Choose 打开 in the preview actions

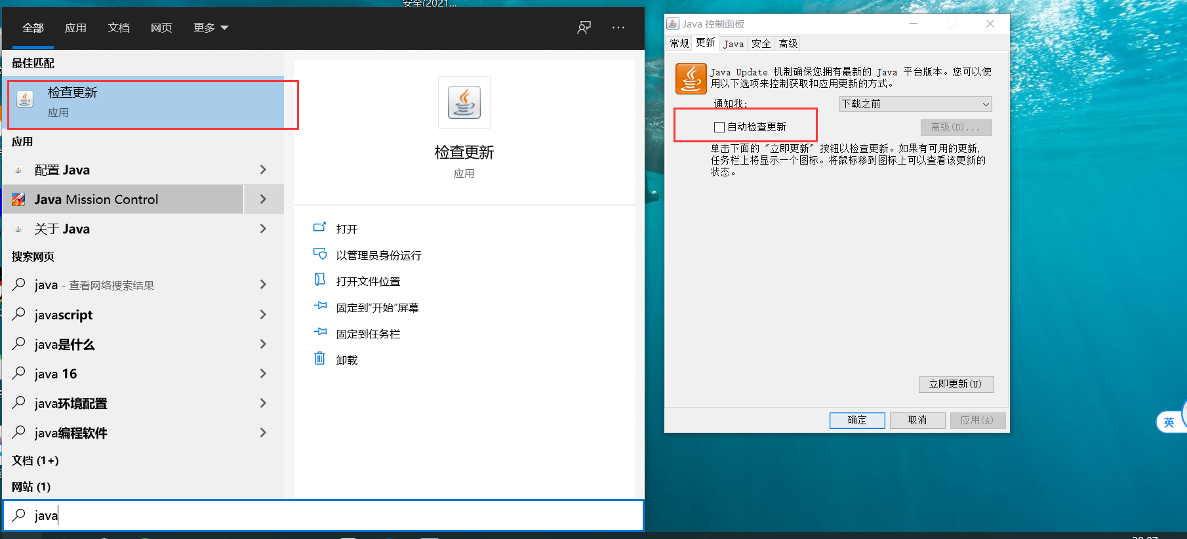coord(347,229)
